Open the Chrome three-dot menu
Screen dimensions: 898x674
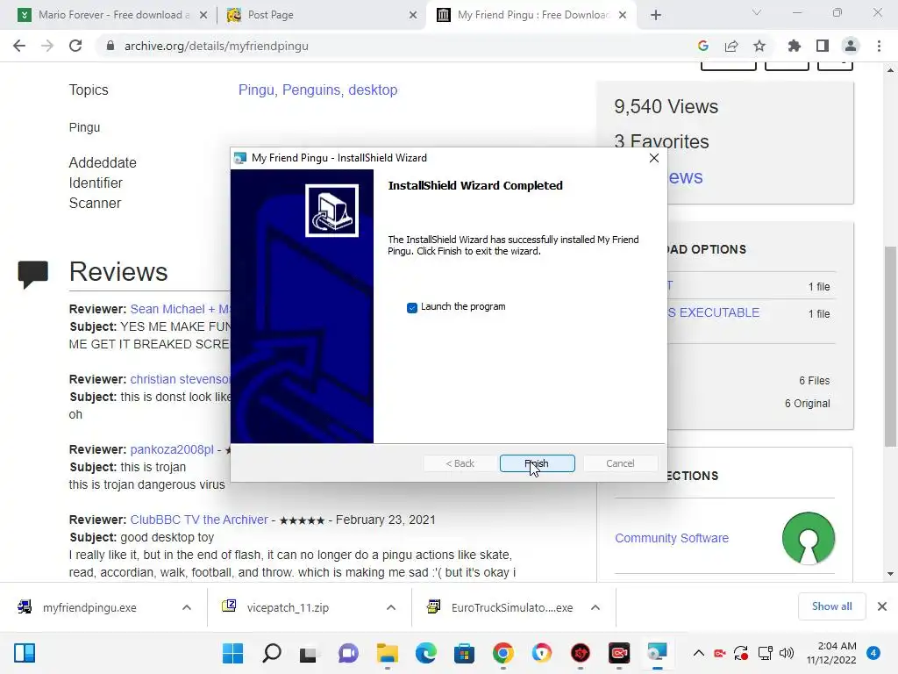click(x=879, y=46)
